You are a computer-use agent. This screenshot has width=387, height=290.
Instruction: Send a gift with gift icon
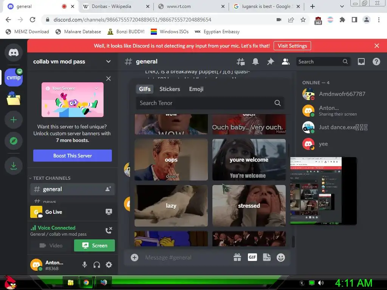(237, 258)
